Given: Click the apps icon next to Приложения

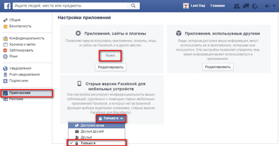Looking at the screenshot, I should tap(5, 93).
